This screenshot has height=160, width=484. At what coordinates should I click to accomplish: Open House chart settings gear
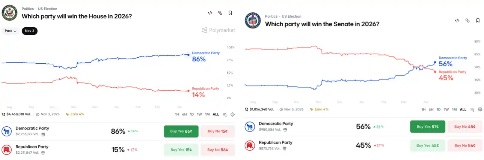232,115
